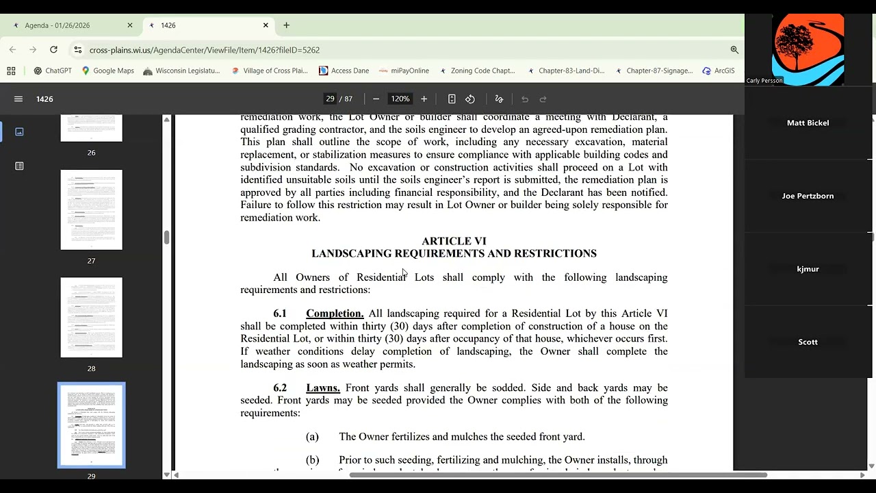Close the 1426 tab

tap(266, 25)
